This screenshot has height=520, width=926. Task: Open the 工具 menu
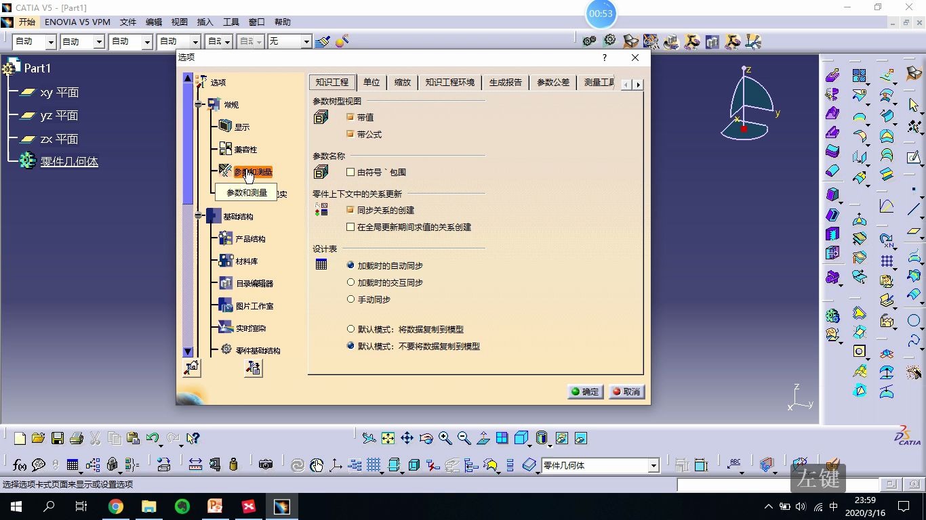point(231,22)
